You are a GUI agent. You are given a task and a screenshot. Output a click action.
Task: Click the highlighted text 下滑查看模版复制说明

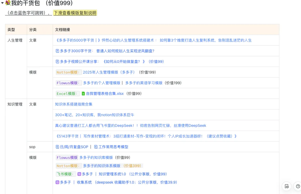click(x=75, y=13)
